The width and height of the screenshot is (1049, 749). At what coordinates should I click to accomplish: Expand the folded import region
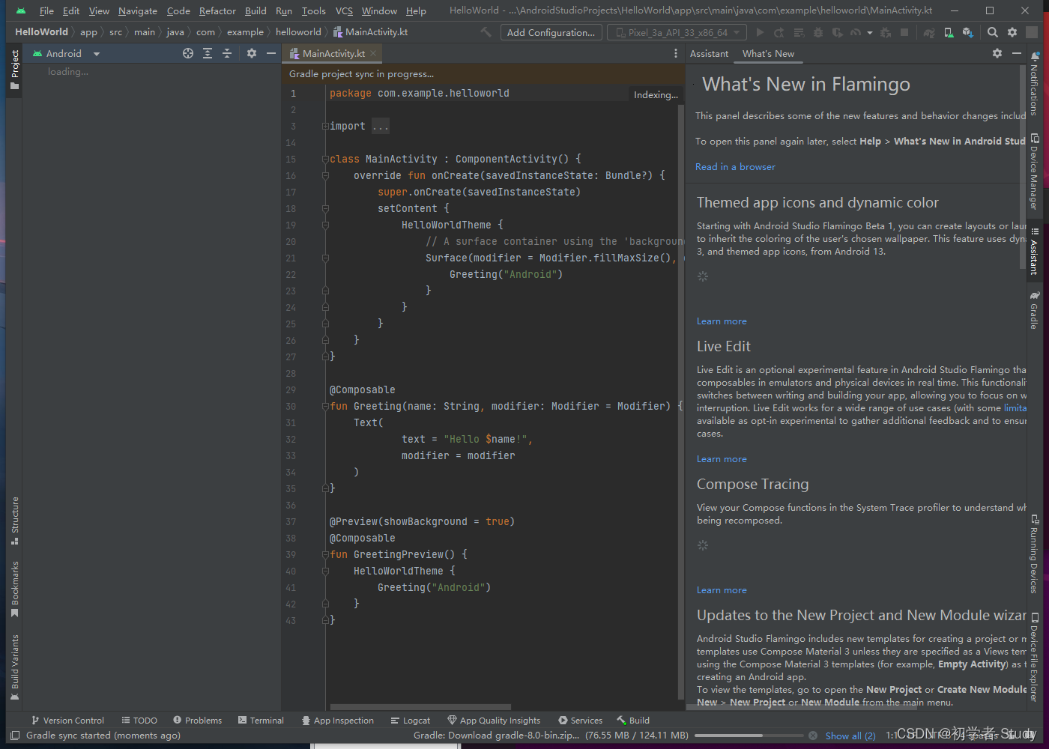point(325,126)
